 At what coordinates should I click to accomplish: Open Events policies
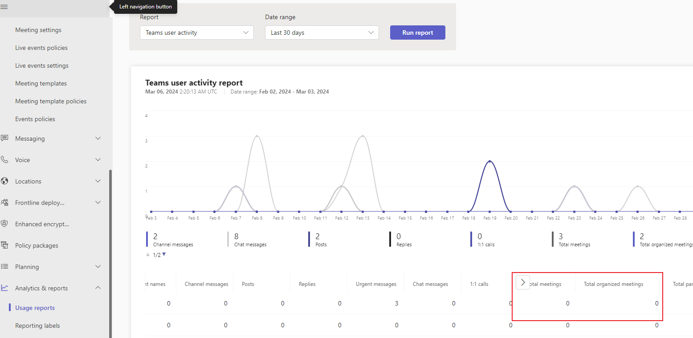pos(35,119)
